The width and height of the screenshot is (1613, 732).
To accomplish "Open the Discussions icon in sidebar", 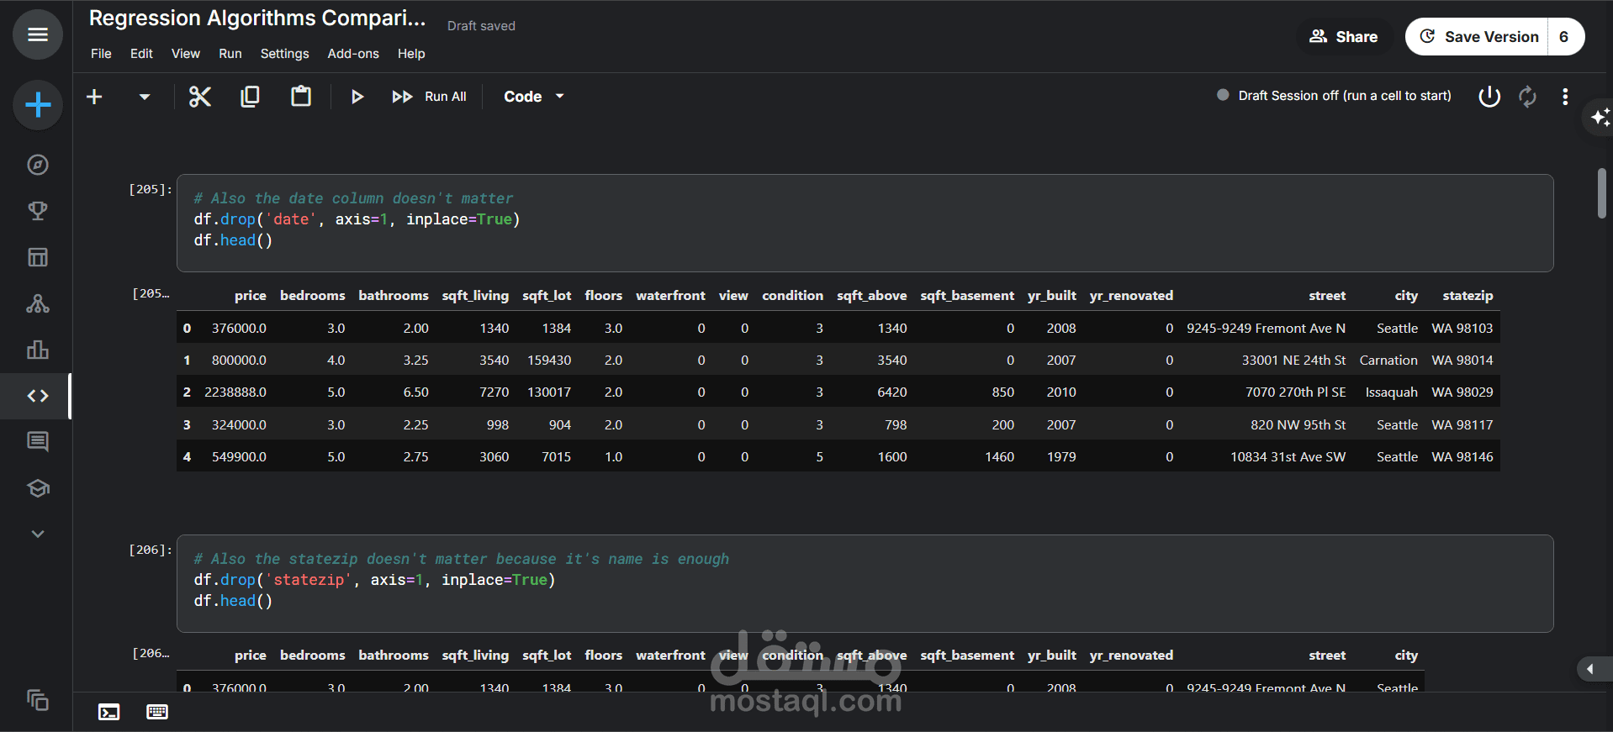I will 38,441.
